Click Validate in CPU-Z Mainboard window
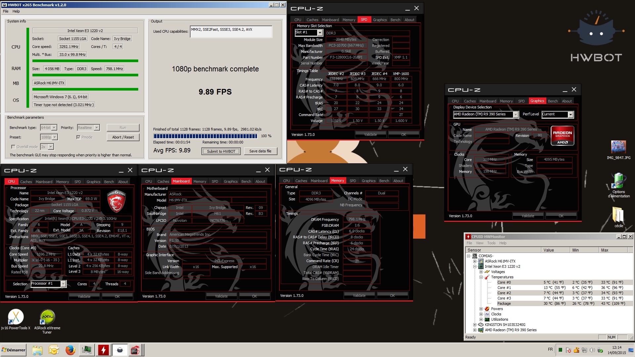Viewport: 635px width, 357px height. click(221, 296)
